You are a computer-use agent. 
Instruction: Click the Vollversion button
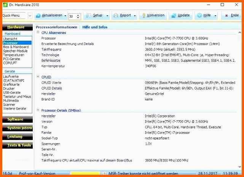pyautogui.click(x=153, y=15)
